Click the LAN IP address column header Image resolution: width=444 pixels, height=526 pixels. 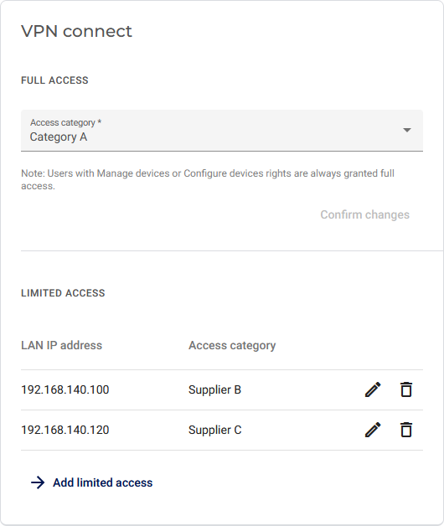61,345
